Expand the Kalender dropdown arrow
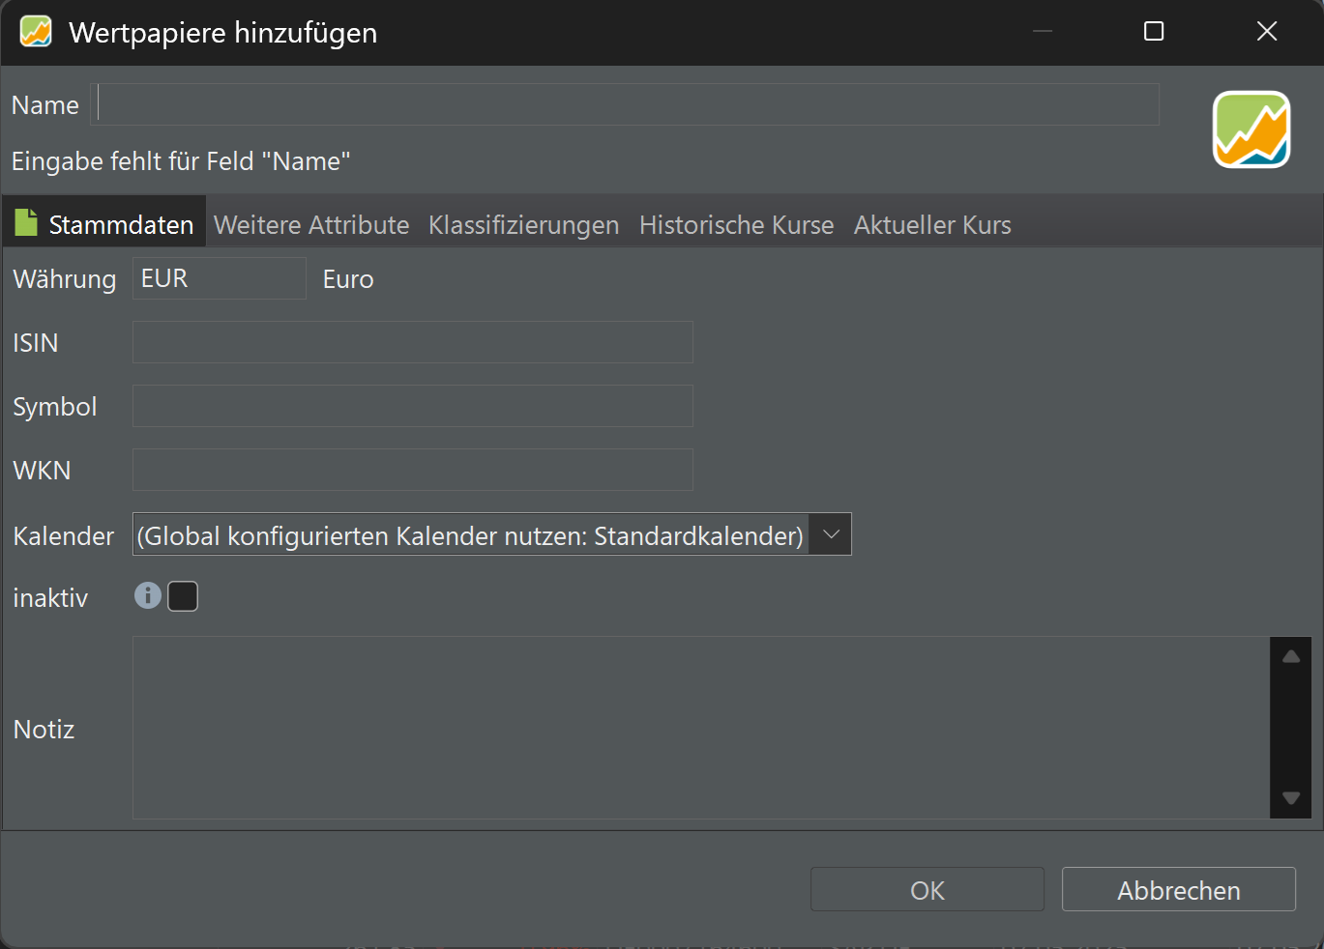Viewport: 1324px width, 949px height. 830,534
